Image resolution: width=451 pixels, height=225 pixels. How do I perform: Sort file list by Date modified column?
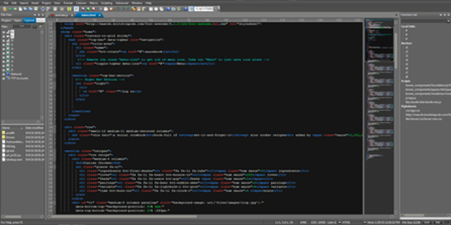point(35,128)
